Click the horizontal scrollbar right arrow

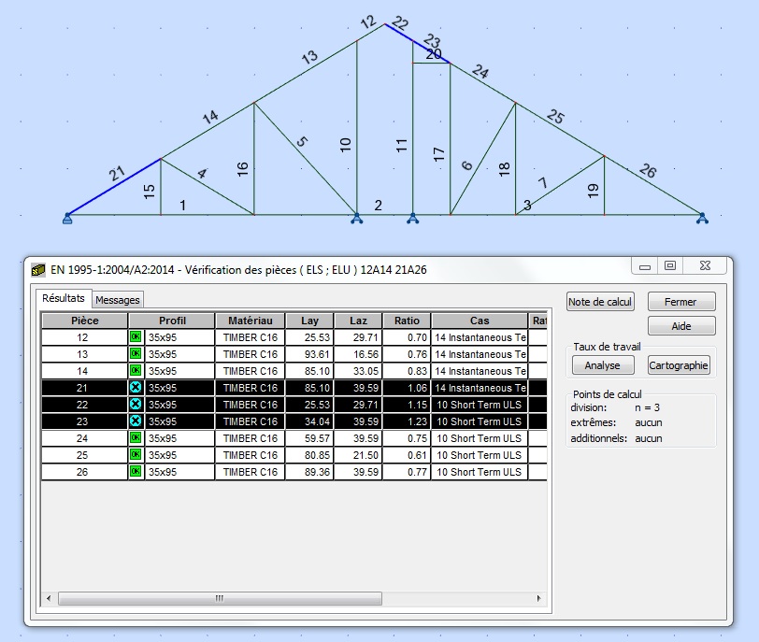pyautogui.click(x=538, y=598)
